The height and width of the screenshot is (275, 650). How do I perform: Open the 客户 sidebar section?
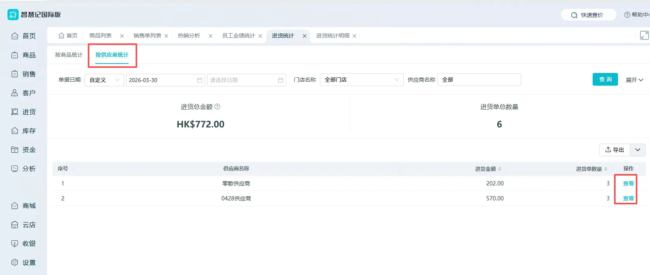click(23, 93)
